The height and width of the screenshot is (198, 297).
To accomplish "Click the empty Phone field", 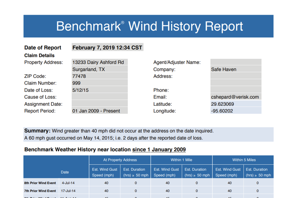I will [236, 90].
